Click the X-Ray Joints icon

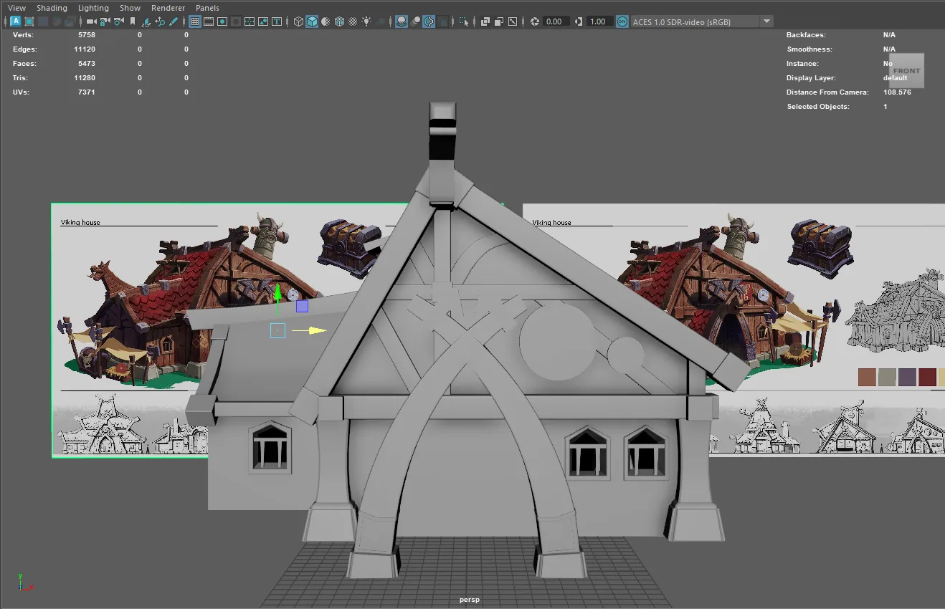pyautogui.click(x=513, y=21)
